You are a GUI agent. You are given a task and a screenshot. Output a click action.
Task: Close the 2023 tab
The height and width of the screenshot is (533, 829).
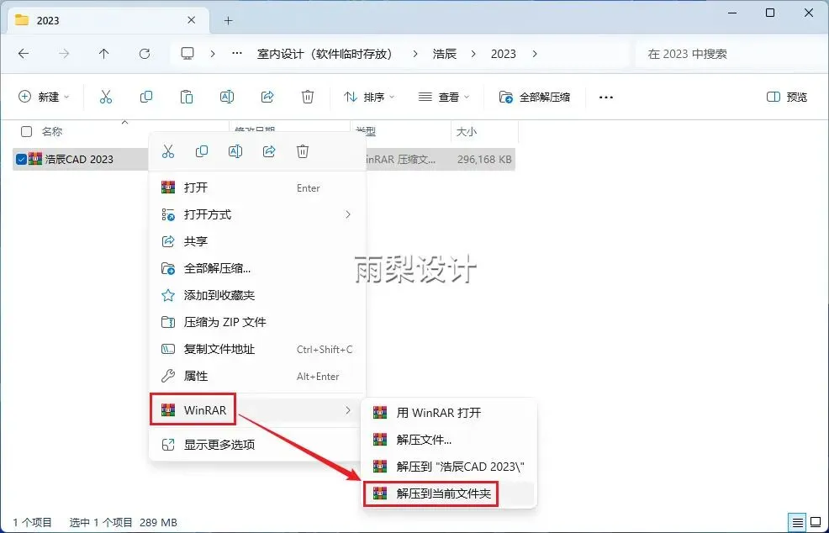pos(192,20)
